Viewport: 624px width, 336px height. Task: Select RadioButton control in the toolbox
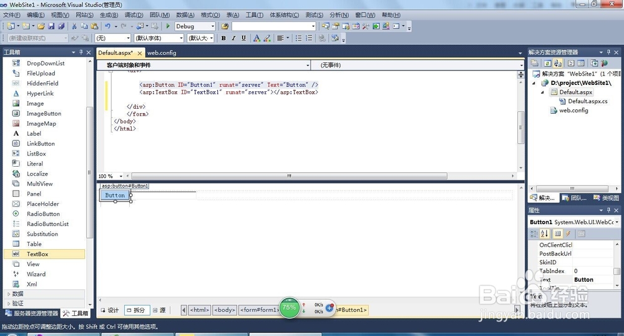click(44, 214)
